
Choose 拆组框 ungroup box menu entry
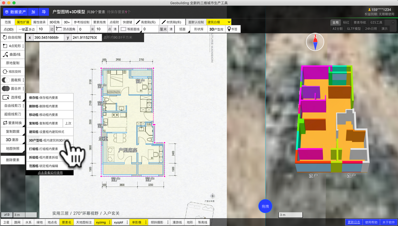click(50, 157)
